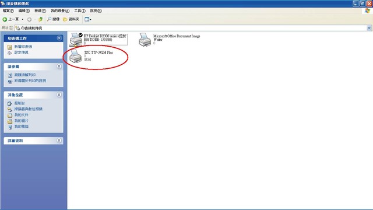373x210 pixels.
Task: Click the address bar field
Action: click(x=191, y=28)
